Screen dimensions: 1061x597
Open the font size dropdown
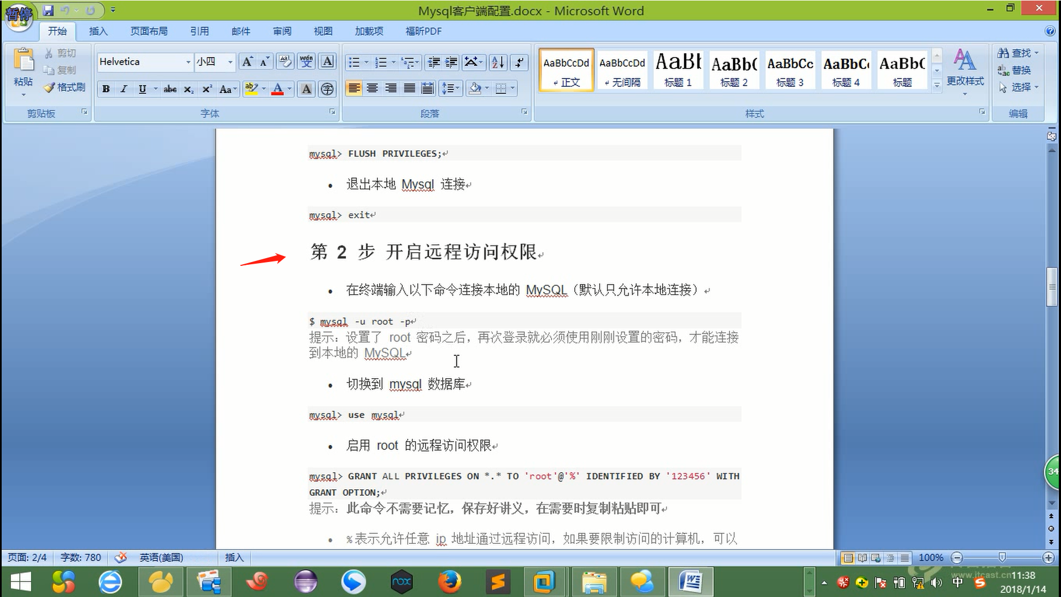tap(230, 62)
